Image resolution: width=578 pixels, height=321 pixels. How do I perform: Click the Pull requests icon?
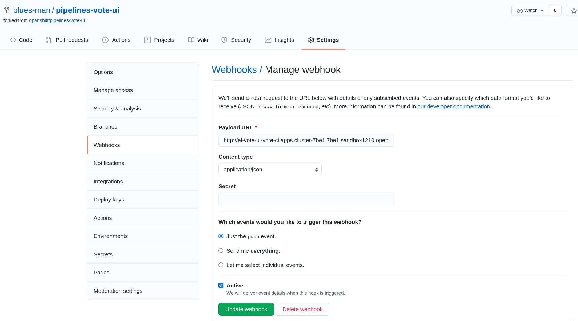pos(49,40)
